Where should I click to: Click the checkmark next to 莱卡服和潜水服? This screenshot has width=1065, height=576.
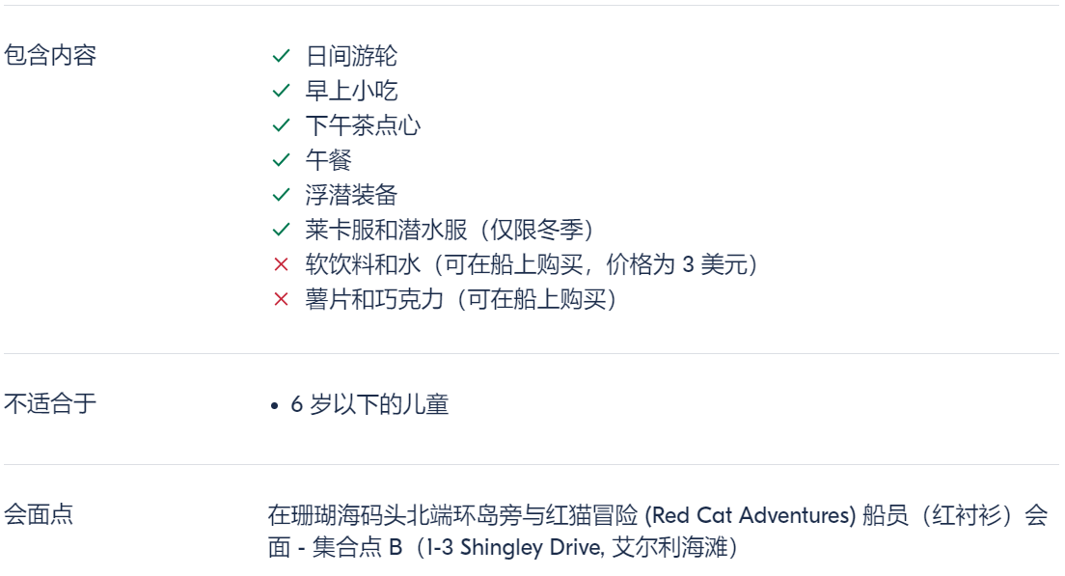coord(281,231)
